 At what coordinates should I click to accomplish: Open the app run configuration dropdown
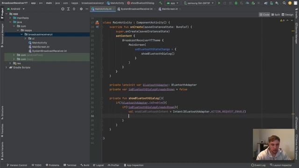(172, 3)
